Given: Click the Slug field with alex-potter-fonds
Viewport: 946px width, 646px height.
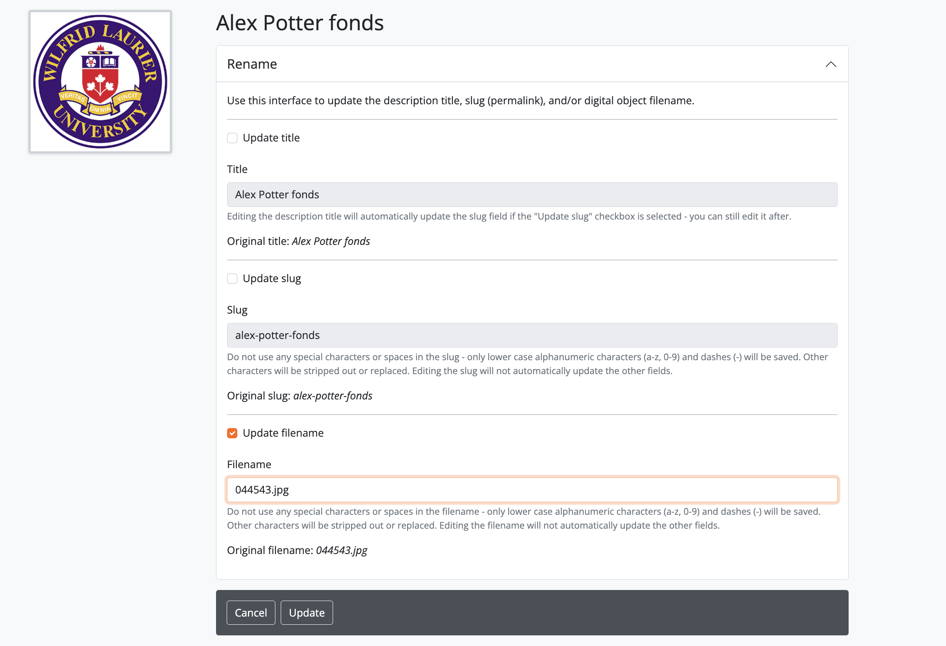Looking at the screenshot, I should [532, 335].
